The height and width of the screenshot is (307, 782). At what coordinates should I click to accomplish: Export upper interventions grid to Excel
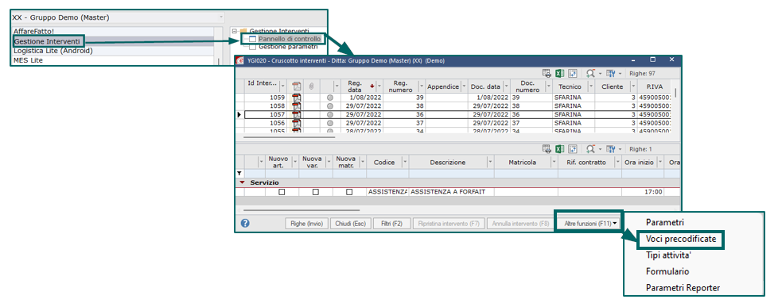(559, 73)
